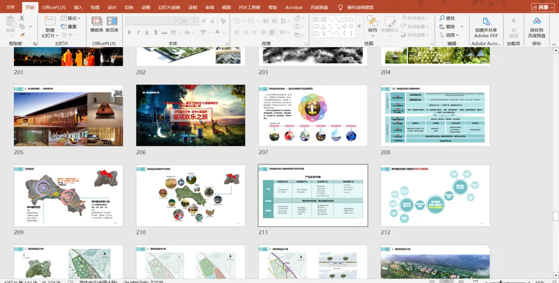Select the triangle shape in shapes gallery
The height and width of the screenshot is (283, 559).
click(323, 26)
